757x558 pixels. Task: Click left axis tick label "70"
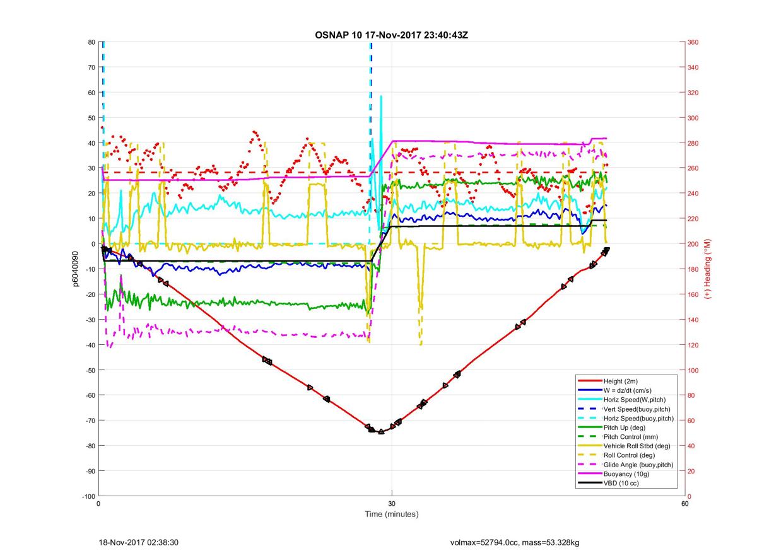coord(91,67)
